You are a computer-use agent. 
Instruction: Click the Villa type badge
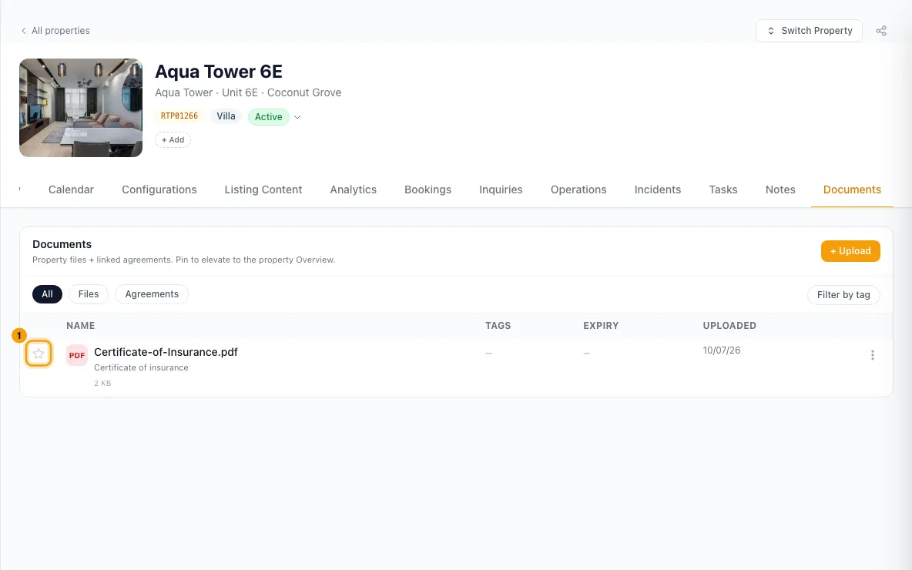[x=226, y=116]
